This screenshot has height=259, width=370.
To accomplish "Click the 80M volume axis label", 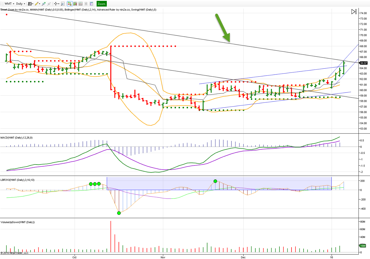I will 362,222.
